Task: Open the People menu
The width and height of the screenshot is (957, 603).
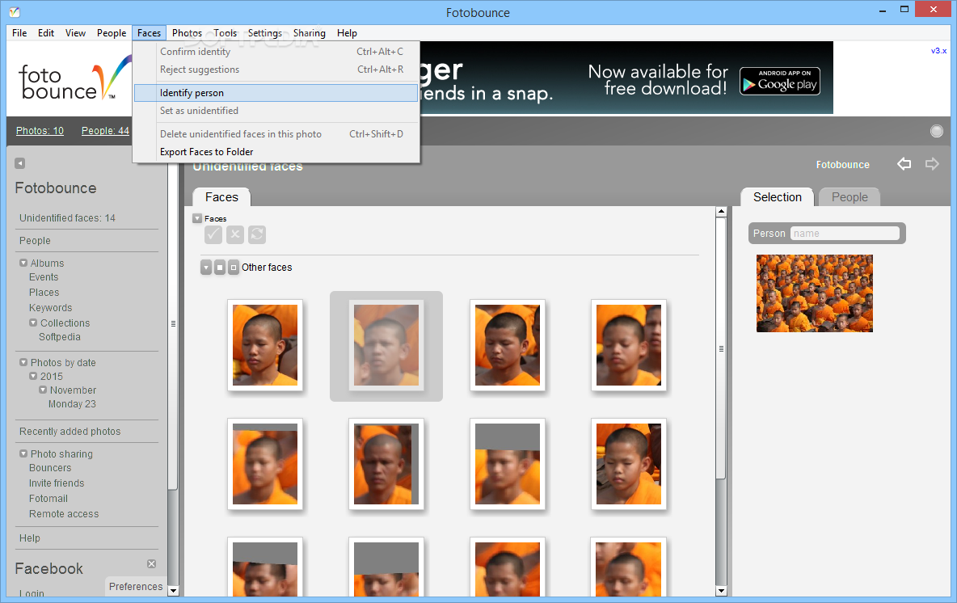Action: pyautogui.click(x=112, y=33)
